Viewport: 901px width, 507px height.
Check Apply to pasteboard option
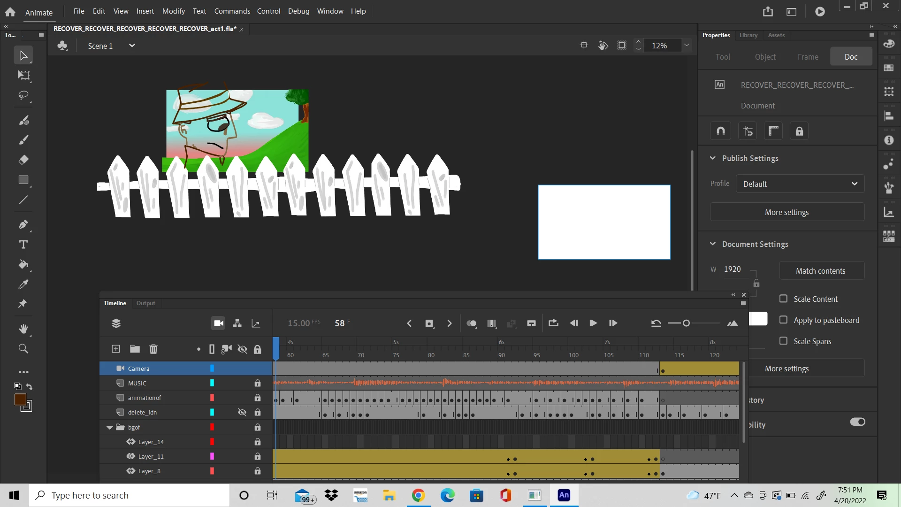tap(783, 320)
